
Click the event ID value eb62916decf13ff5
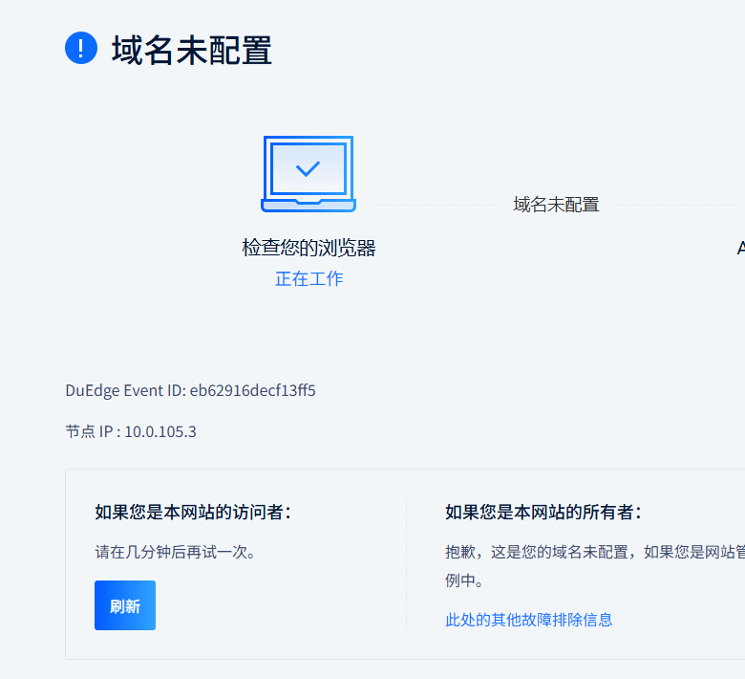pyautogui.click(x=252, y=390)
